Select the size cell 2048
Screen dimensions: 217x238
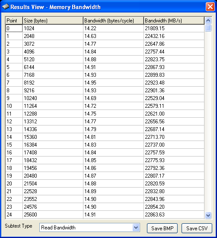tap(53, 36)
